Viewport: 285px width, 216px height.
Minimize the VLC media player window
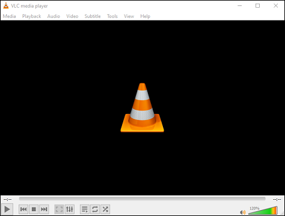coord(240,6)
